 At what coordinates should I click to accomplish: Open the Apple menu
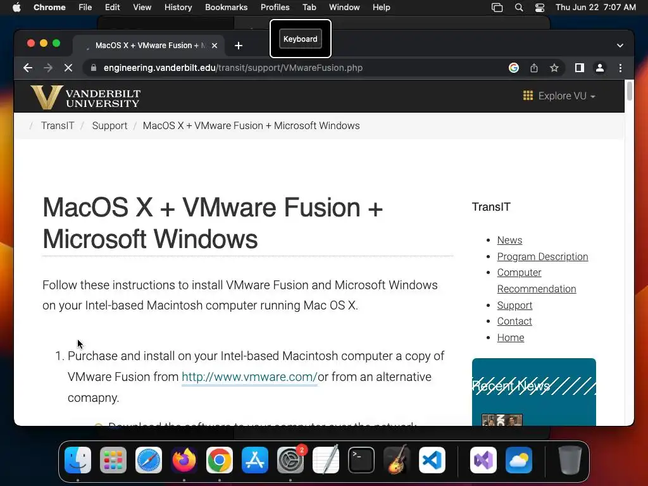coord(16,7)
